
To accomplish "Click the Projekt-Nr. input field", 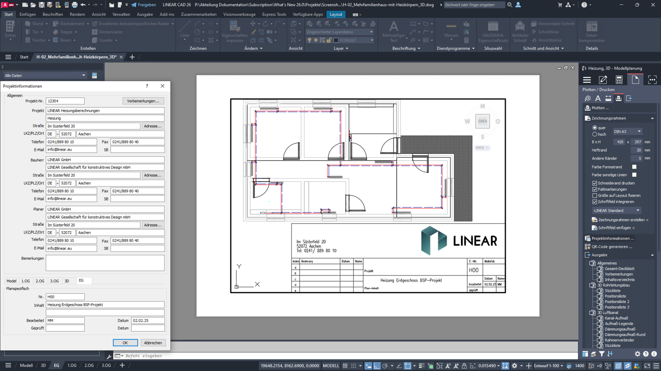I will [65, 101].
